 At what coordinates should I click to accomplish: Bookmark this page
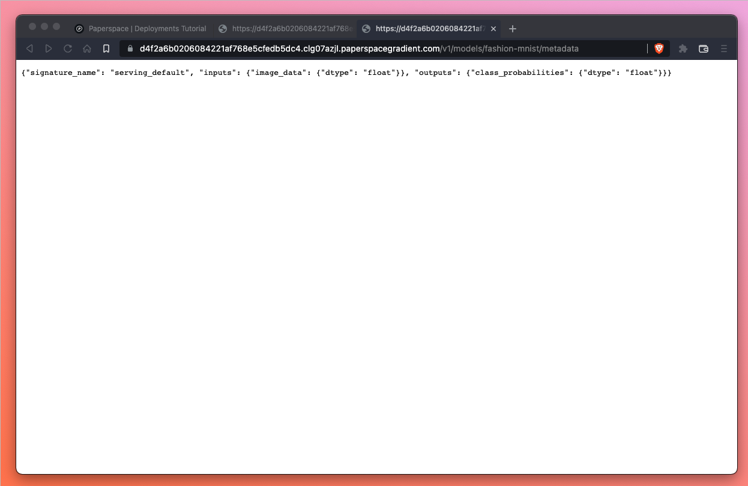click(x=106, y=49)
